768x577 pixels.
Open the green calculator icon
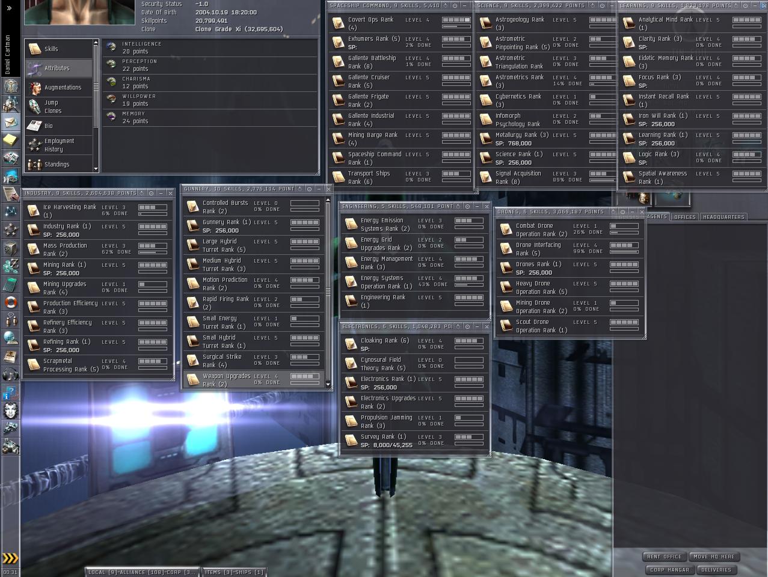(10, 284)
